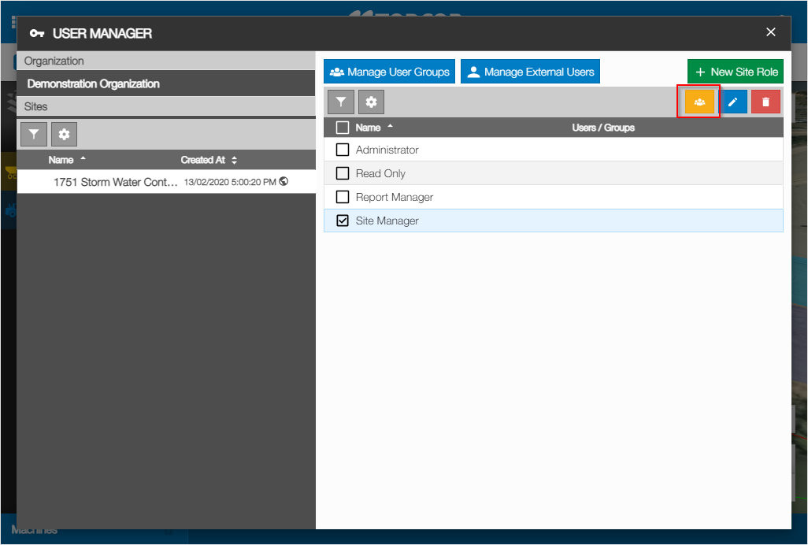Open the filter icon in the roles toolbar
The width and height of the screenshot is (808, 545).
click(340, 102)
